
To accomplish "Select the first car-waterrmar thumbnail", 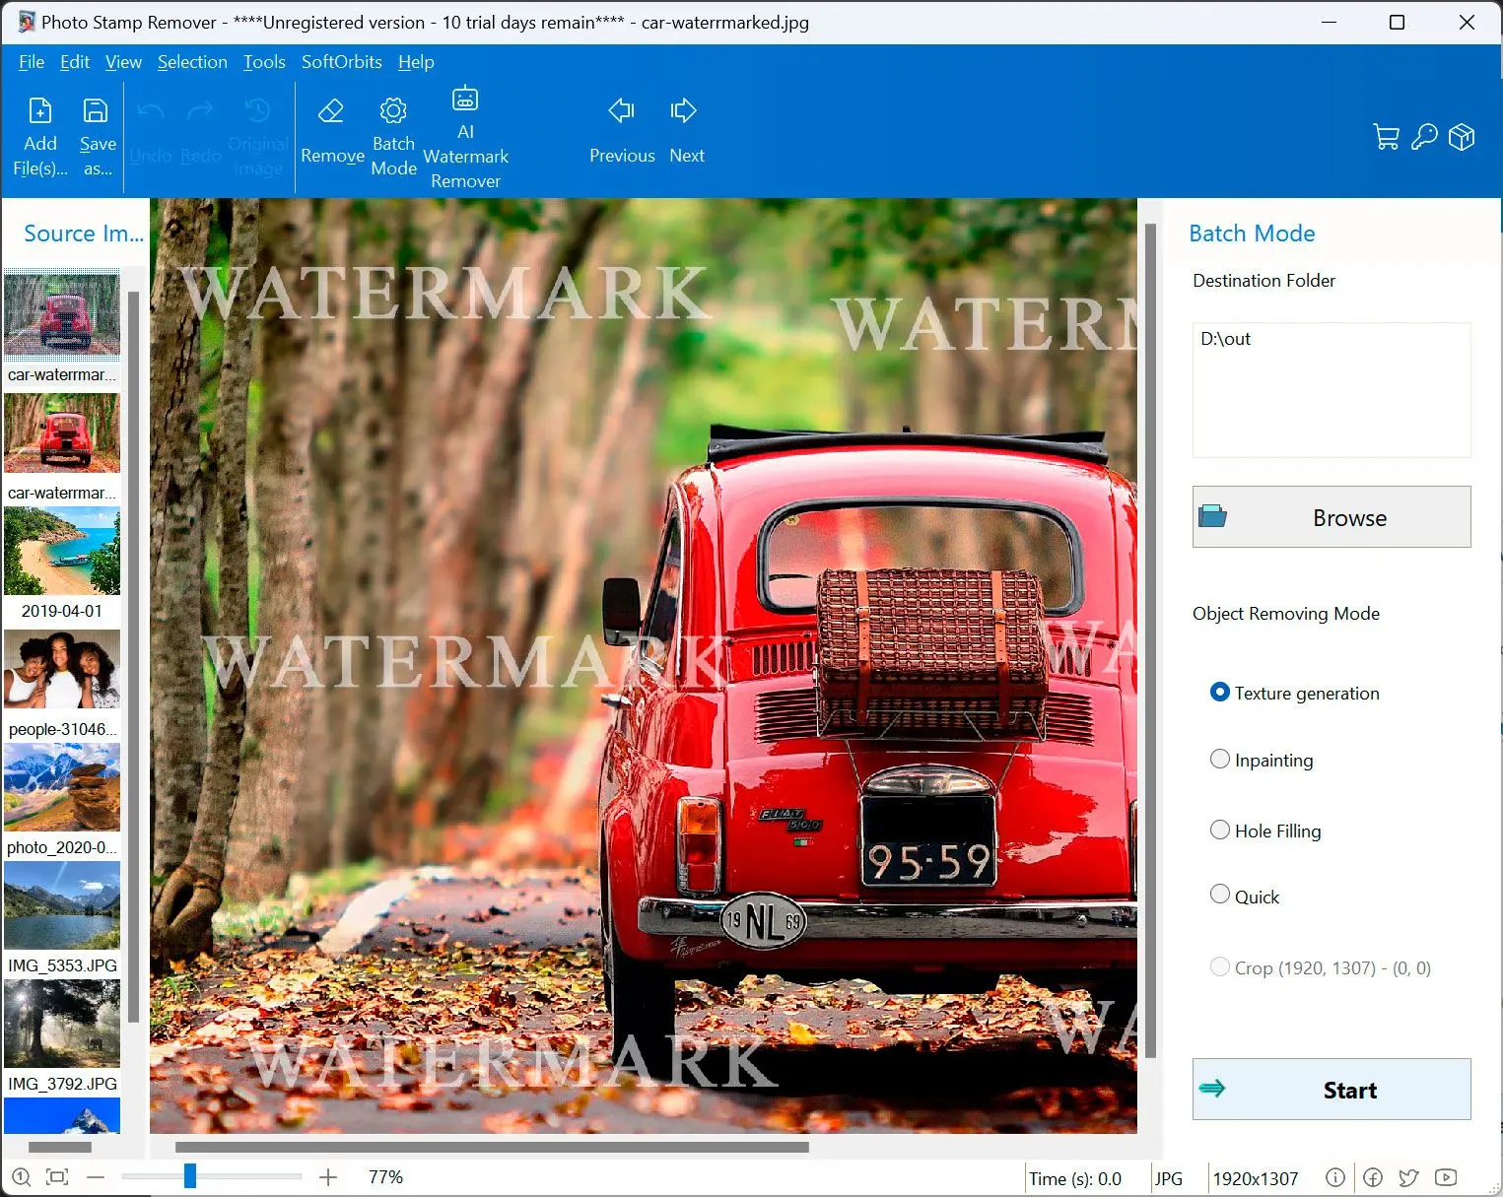I will [x=62, y=315].
